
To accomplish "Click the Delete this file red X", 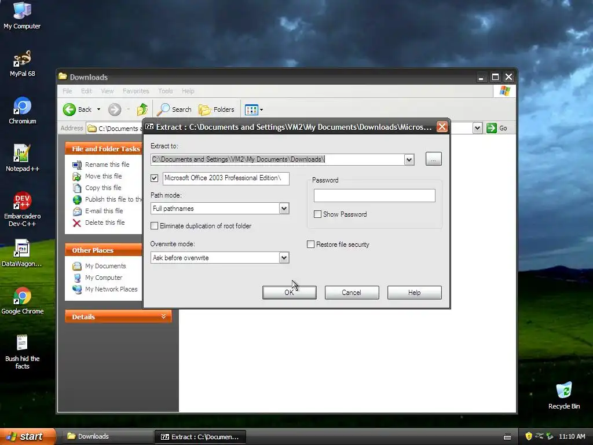I will [x=77, y=223].
